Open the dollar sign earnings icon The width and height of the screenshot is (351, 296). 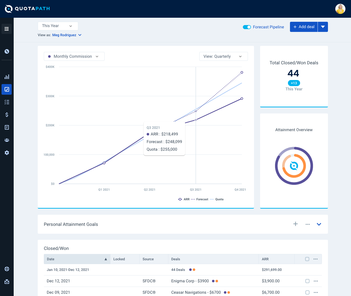click(x=7, y=115)
